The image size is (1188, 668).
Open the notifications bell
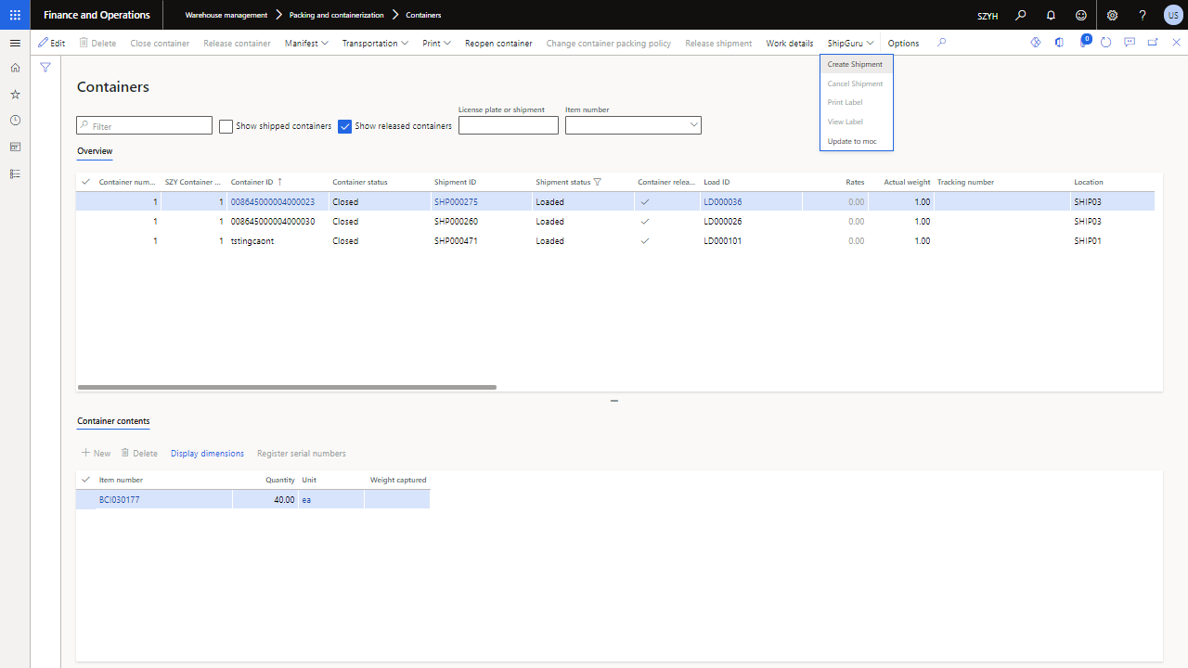(1051, 15)
